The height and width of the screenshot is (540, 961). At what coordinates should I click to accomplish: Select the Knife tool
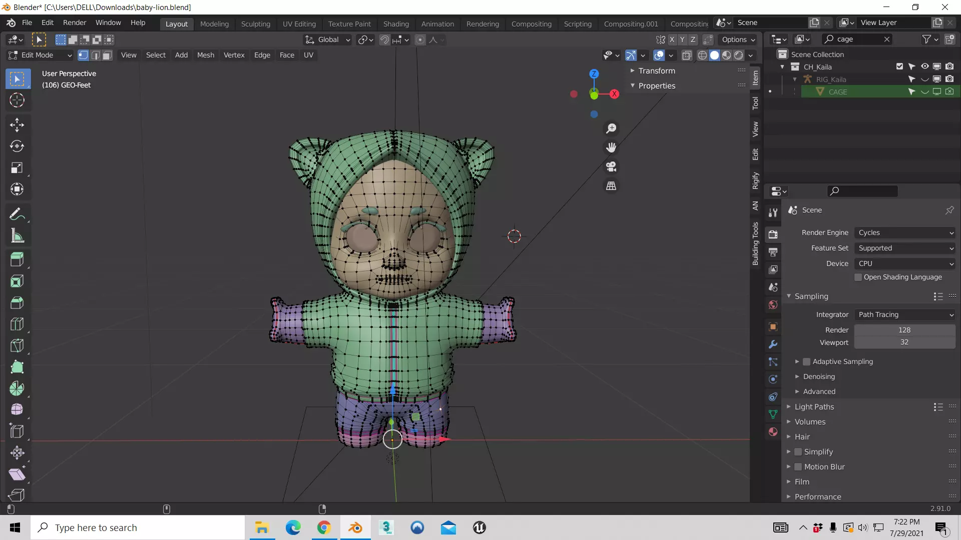coord(17,345)
